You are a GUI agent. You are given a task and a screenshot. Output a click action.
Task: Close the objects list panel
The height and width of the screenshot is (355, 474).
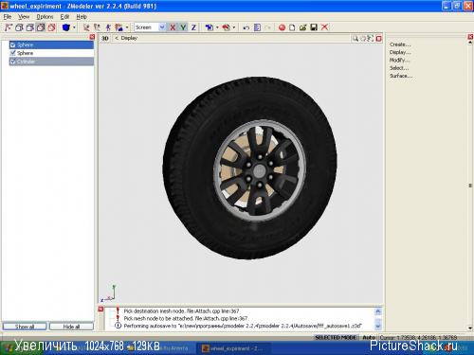tap(92, 37)
